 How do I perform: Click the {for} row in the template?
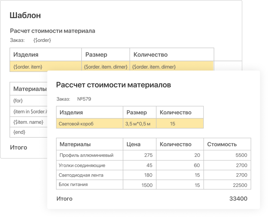pyautogui.click(x=29, y=101)
